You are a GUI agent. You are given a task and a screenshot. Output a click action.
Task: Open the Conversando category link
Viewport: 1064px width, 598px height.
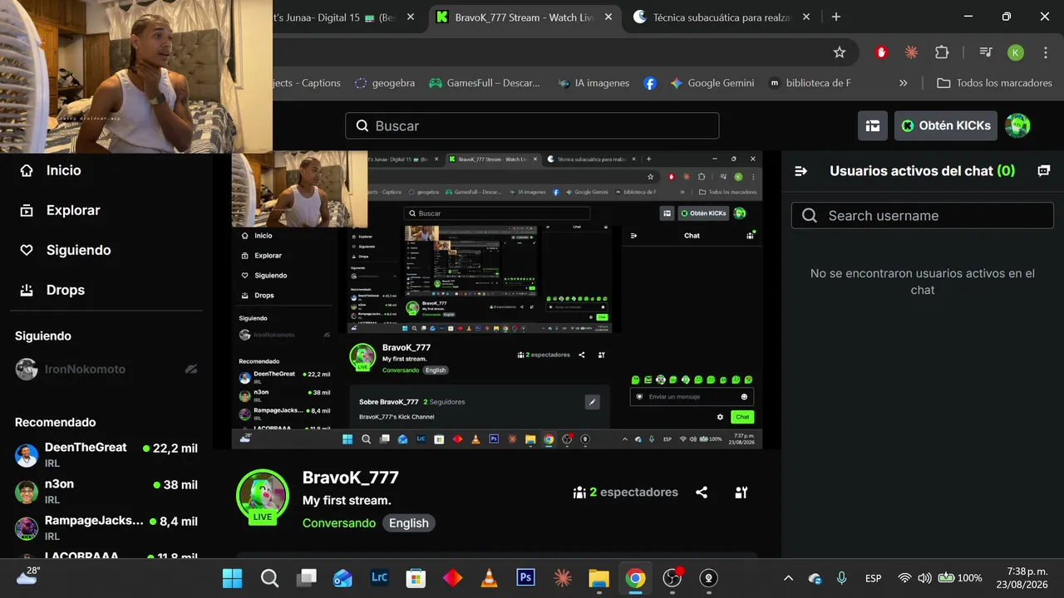[339, 523]
